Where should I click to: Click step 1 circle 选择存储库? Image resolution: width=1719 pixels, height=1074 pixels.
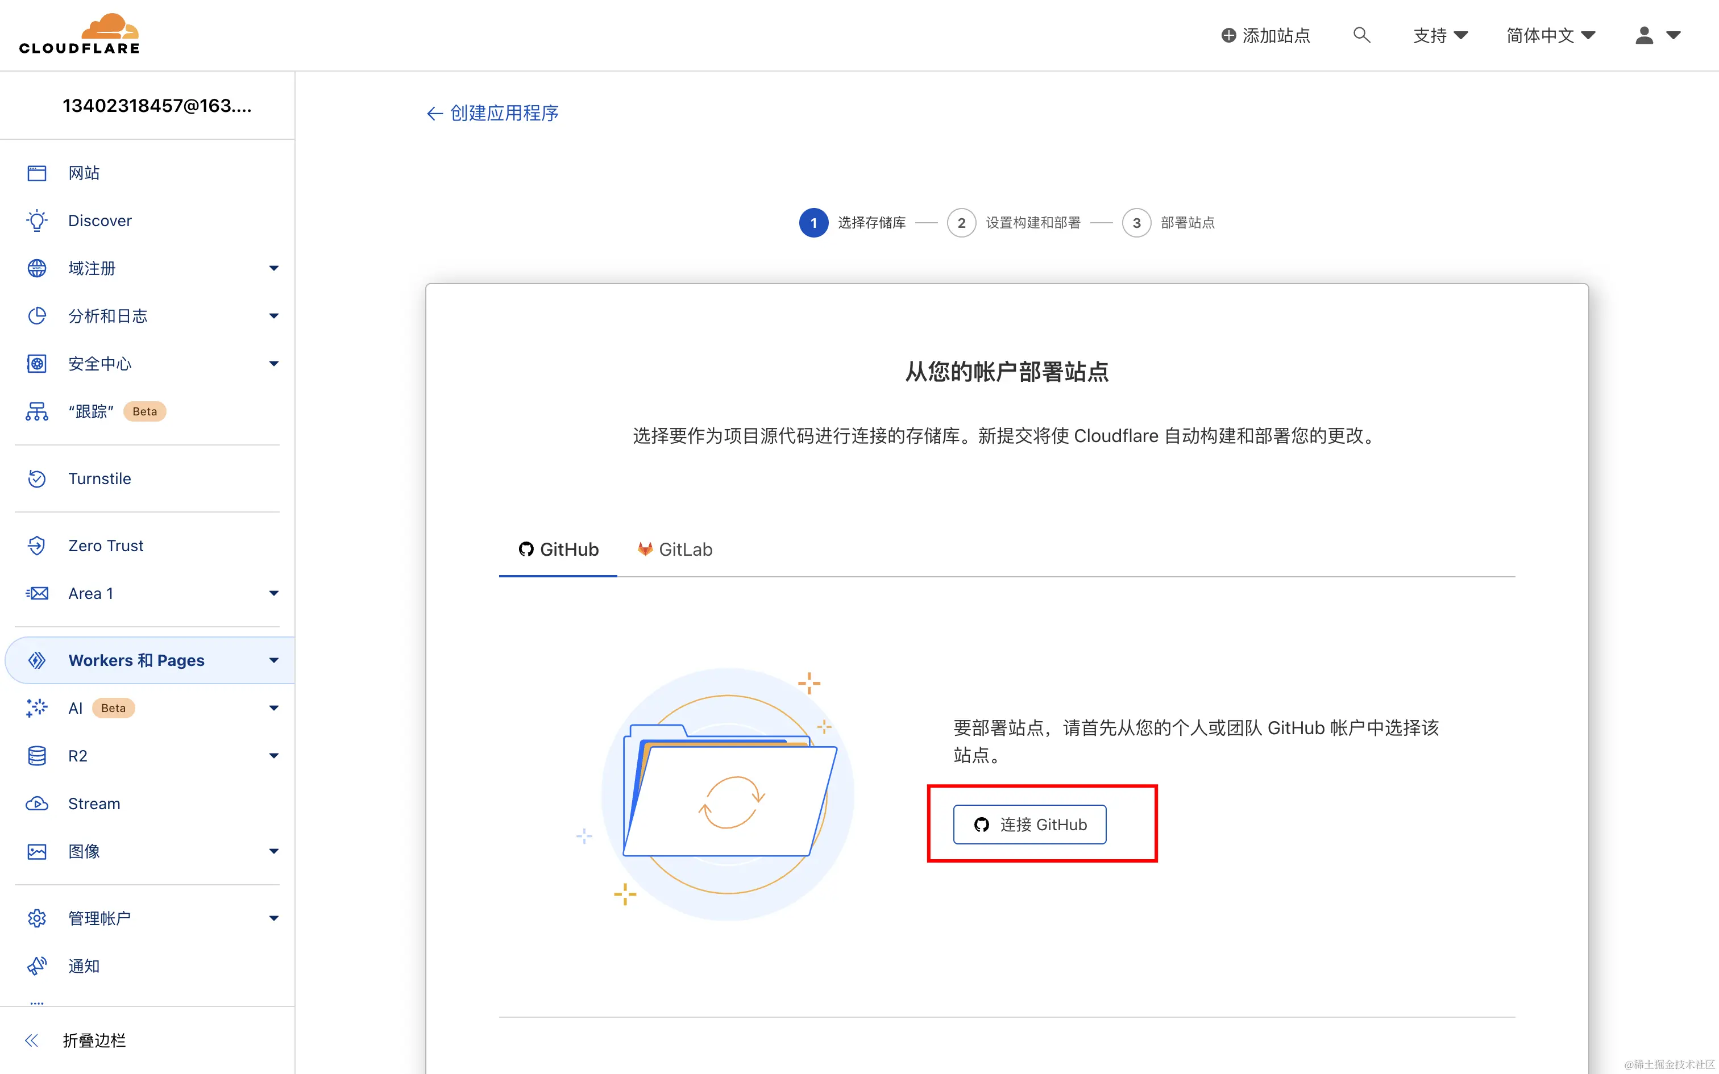pyautogui.click(x=813, y=223)
